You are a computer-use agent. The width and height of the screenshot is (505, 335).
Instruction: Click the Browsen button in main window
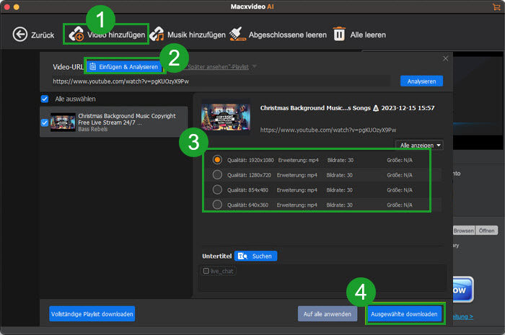click(463, 231)
